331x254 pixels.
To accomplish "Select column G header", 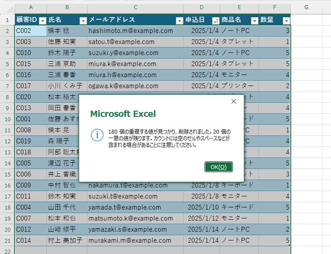I will (x=306, y=8).
